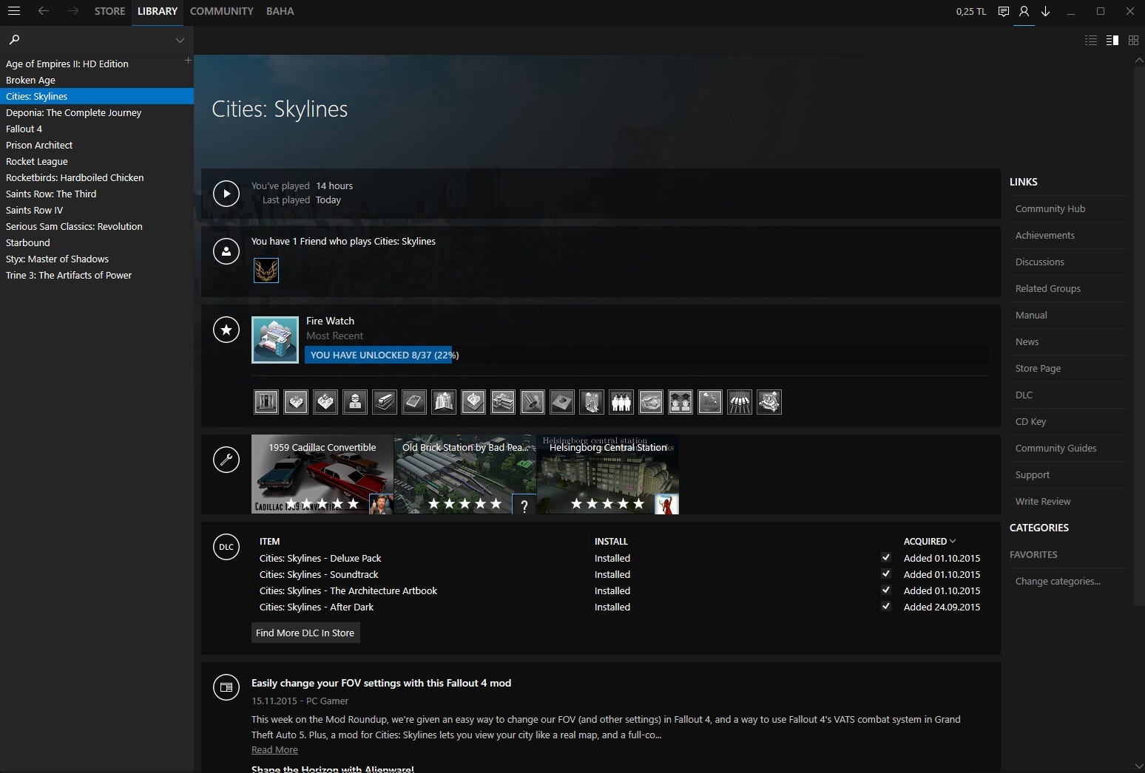Select Prison Architect in game list
This screenshot has width=1145, height=773.
tap(97, 145)
